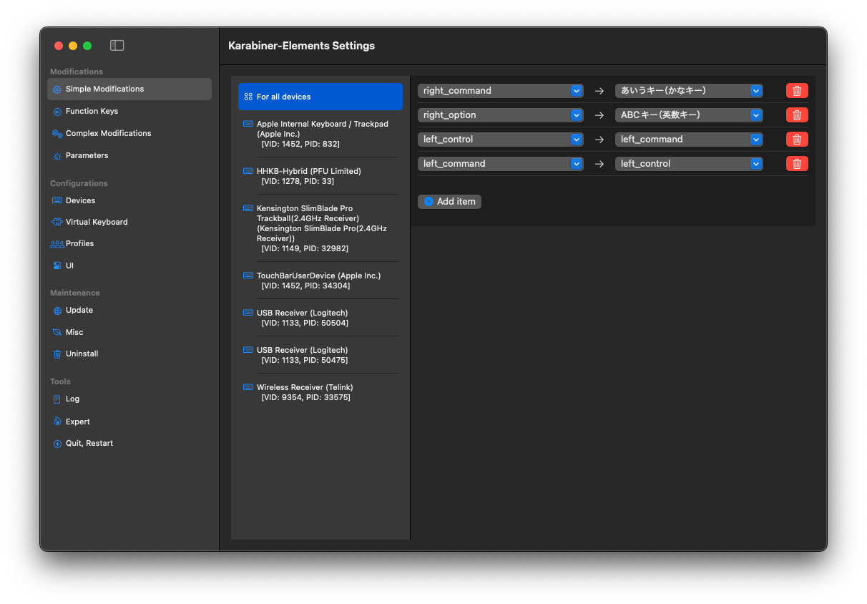Click the UI label in Configurations
867x604 pixels.
coord(69,266)
